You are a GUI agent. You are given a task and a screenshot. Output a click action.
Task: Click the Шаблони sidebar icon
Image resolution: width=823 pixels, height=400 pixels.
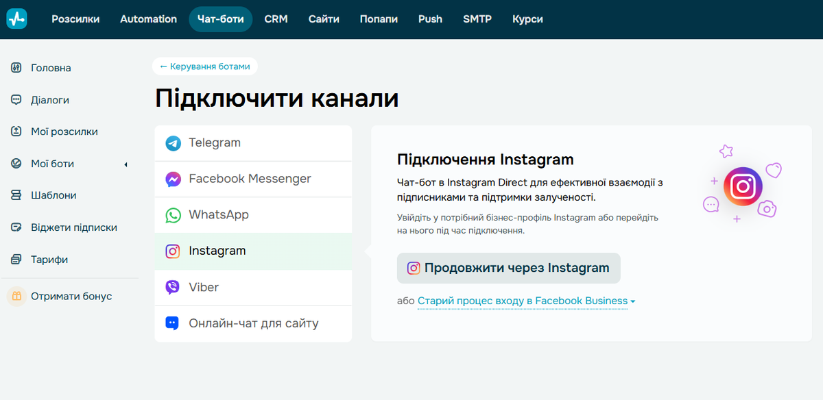click(x=16, y=195)
